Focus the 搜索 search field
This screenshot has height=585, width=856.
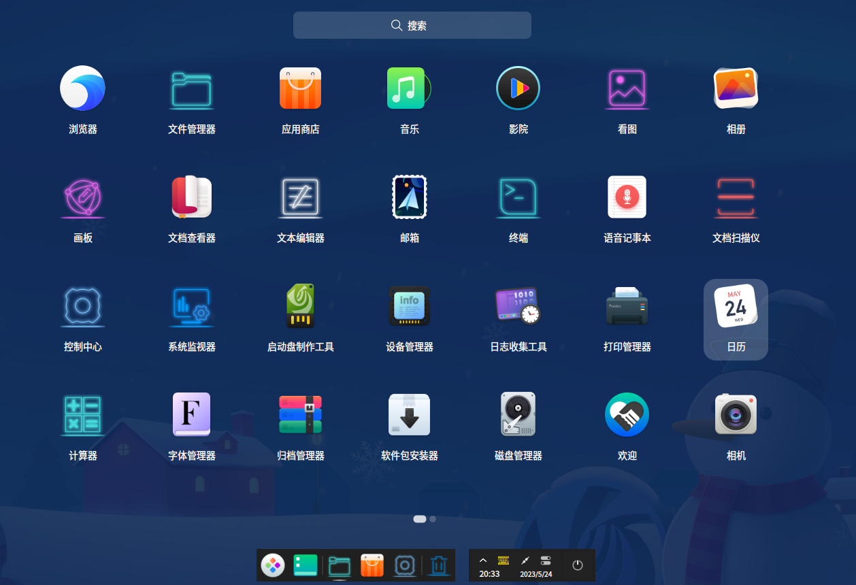pyautogui.click(x=412, y=25)
